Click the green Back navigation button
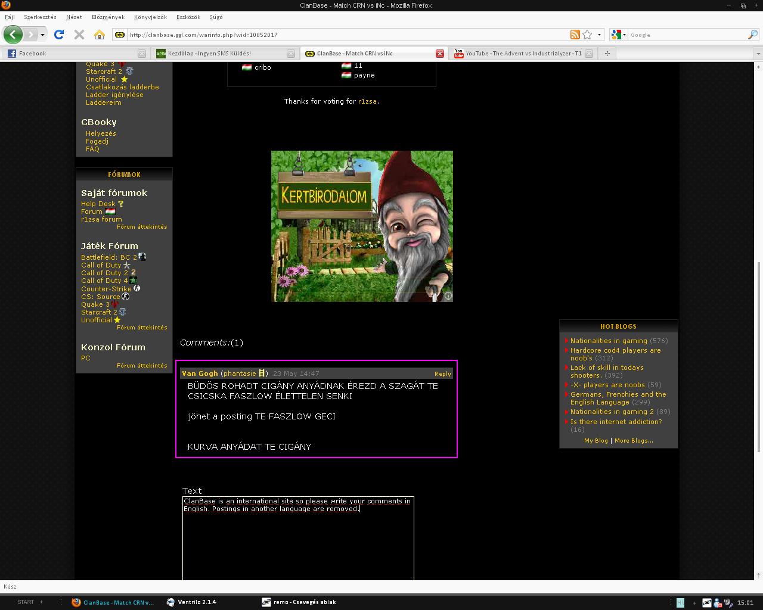 [x=13, y=35]
